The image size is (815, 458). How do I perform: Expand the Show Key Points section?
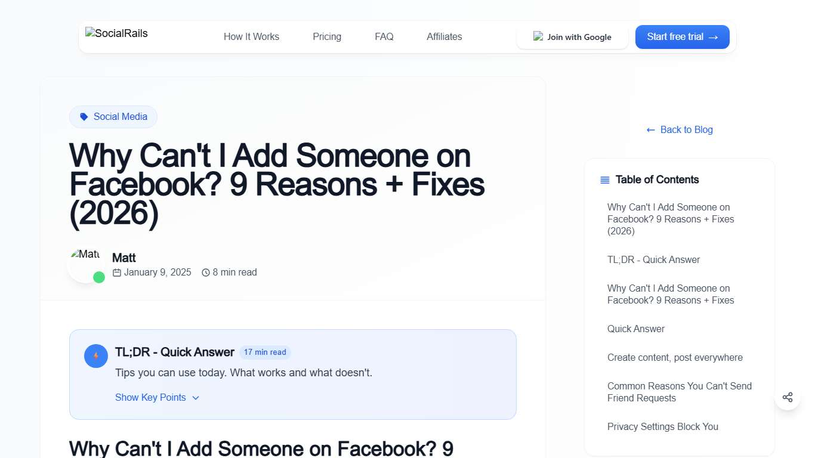click(157, 397)
